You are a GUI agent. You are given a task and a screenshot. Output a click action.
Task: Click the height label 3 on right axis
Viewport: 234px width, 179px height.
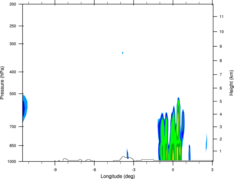(221, 127)
